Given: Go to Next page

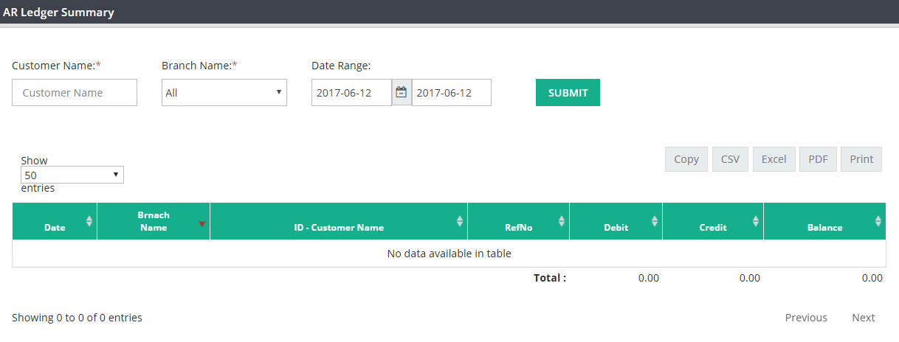Looking at the screenshot, I should click(863, 318).
